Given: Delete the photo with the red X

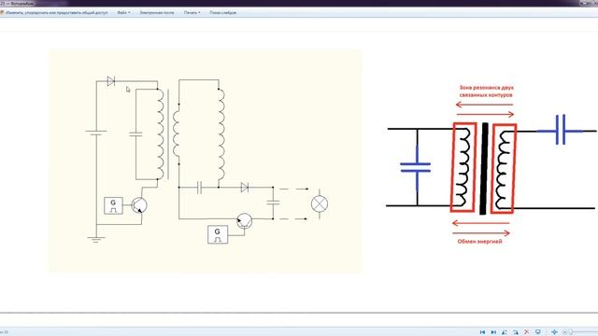Looking at the screenshot, I should pos(527,332).
